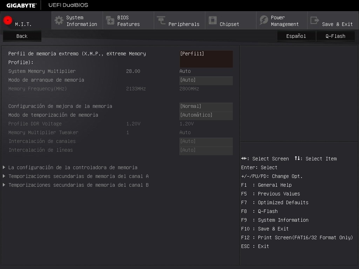Click the Power Management icon
The height and width of the screenshot is (269, 359).
coord(264,20)
